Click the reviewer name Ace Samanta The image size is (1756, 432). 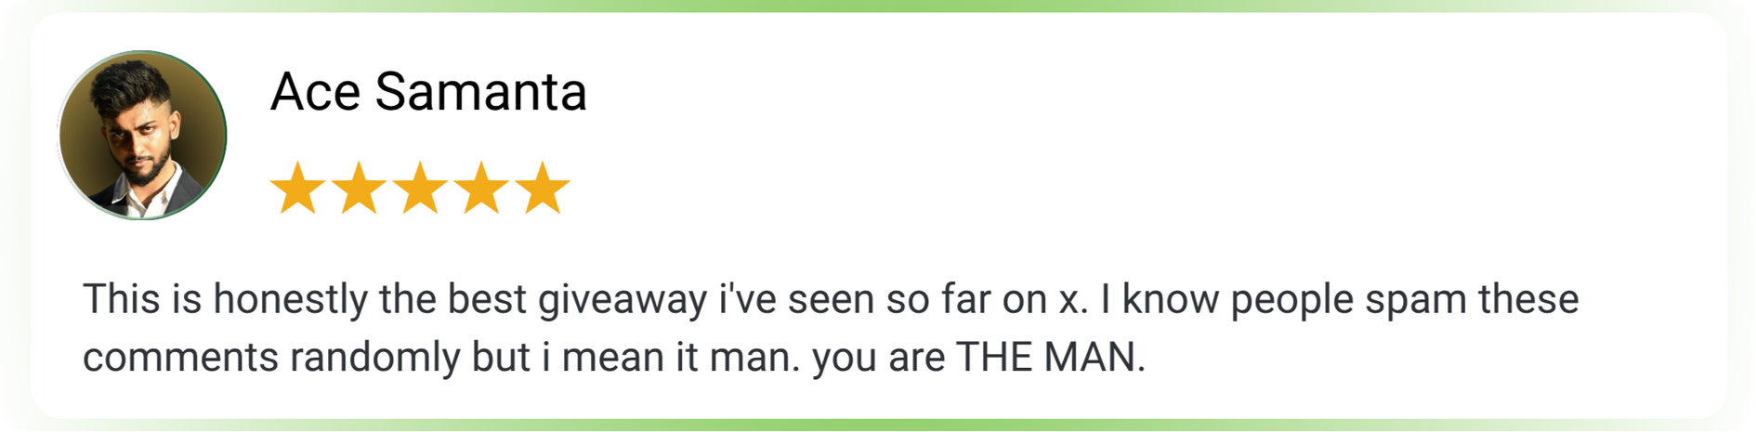(428, 92)
